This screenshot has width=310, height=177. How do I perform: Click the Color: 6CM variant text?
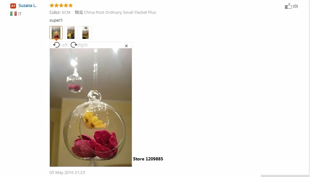click(60, 12)
